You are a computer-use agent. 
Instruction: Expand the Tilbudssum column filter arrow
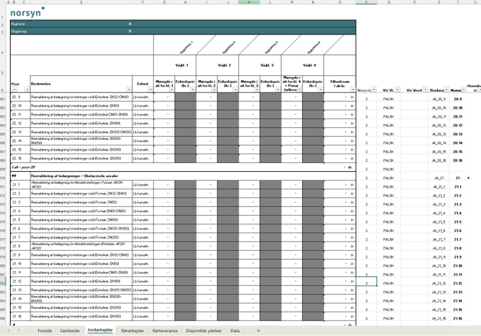point(351,89)
